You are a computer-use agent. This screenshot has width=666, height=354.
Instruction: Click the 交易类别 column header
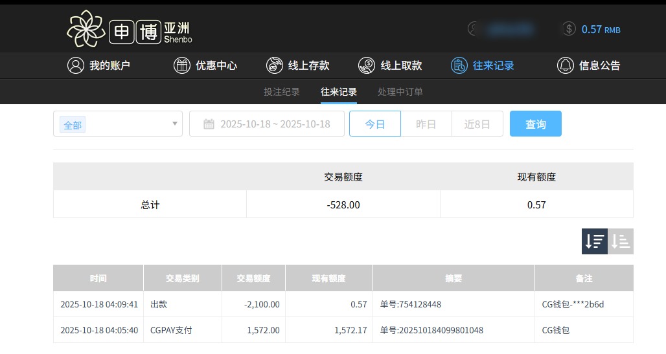(183, 278)
